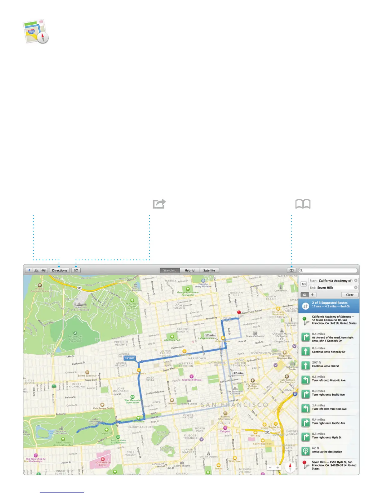Select the '17 min' route label near Laurel Heights
Image resolution: width=382 pixels, height=495 pixels.
(x=130, y=358)
